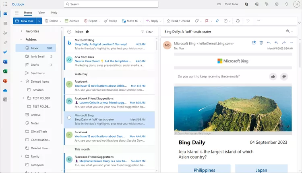Open the Ana from Xara email
This screenshot has width=302, height=173.
110,61
